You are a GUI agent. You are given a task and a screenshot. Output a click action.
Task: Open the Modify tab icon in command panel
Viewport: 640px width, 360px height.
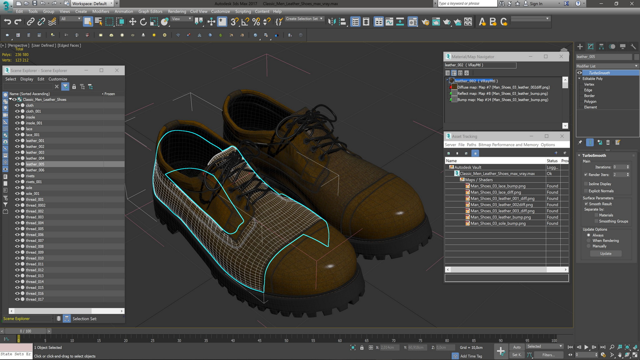(591, 47)
